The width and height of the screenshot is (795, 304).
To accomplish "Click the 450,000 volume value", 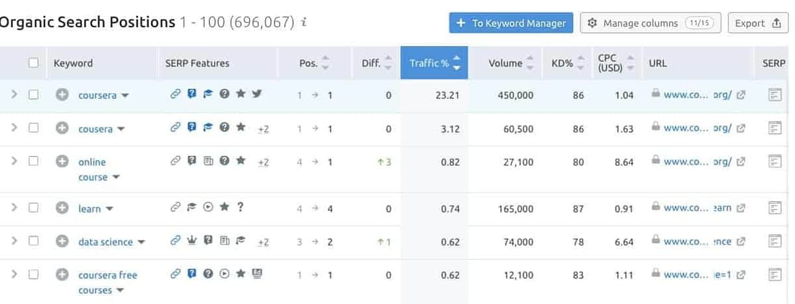I will pos(515,95).
